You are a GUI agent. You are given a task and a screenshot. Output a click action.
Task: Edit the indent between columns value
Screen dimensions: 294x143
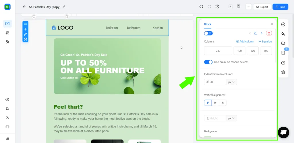[215, 82]
